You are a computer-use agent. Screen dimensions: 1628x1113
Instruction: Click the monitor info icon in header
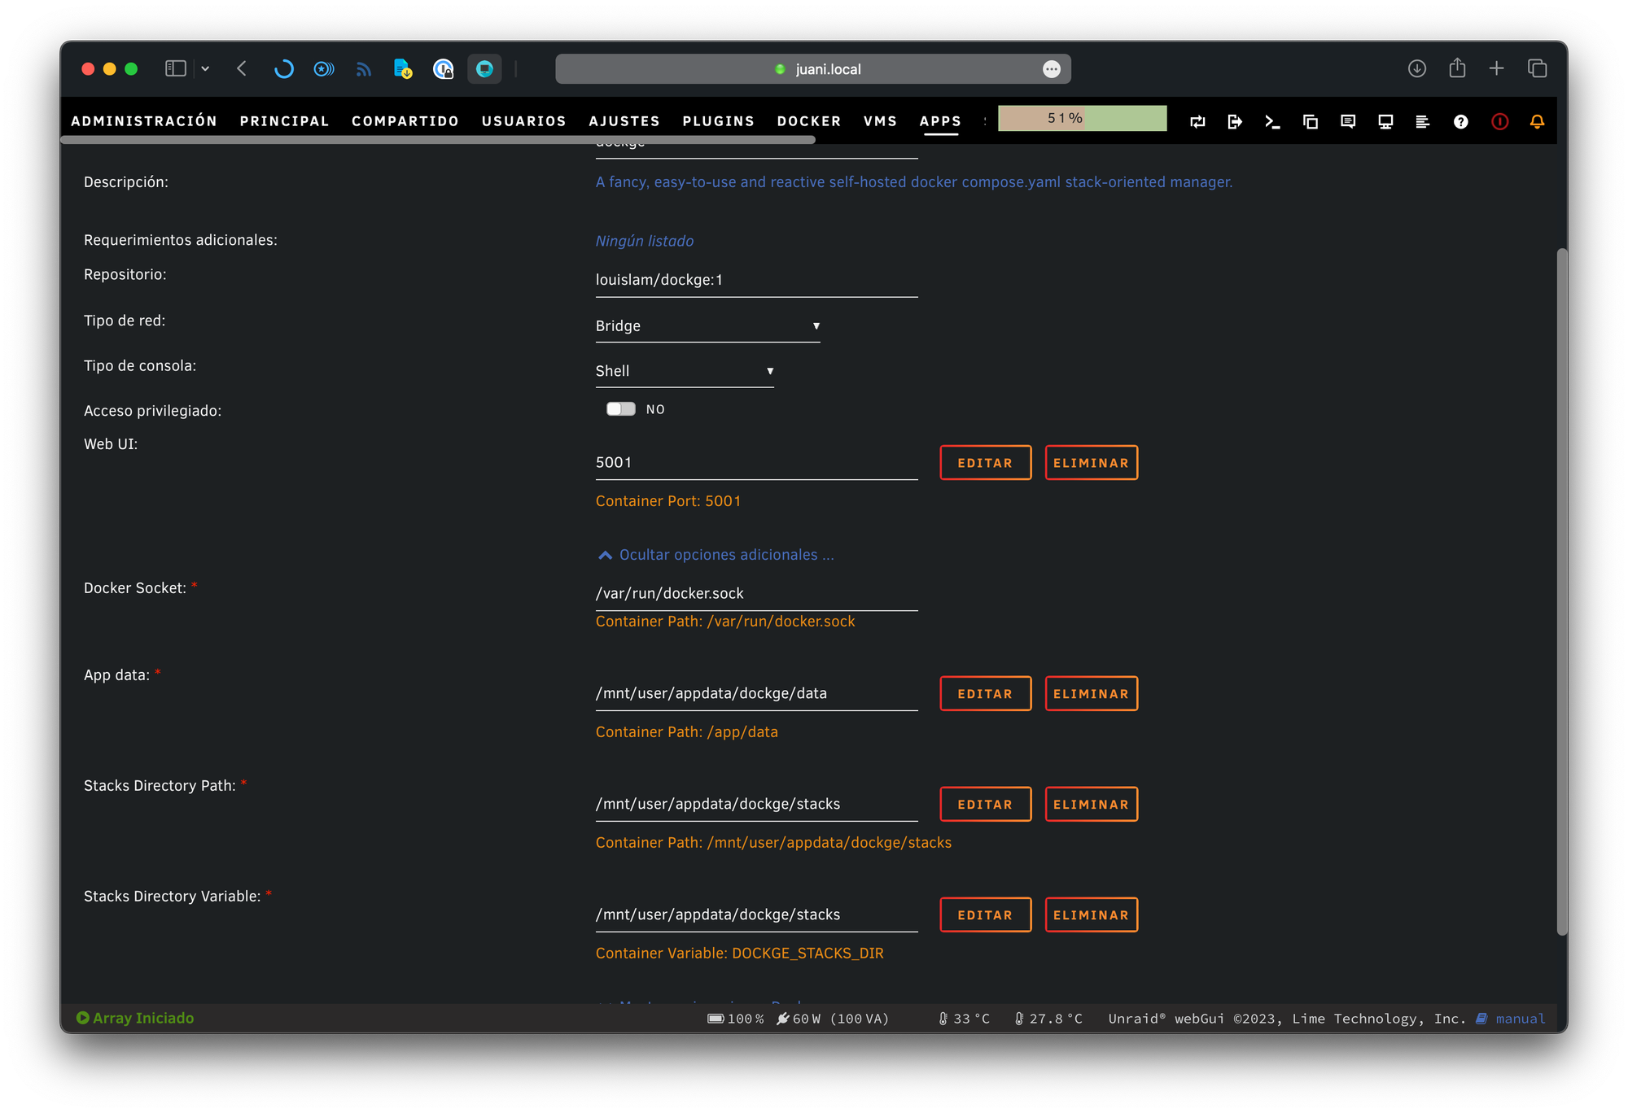[x=1385, y=122]
